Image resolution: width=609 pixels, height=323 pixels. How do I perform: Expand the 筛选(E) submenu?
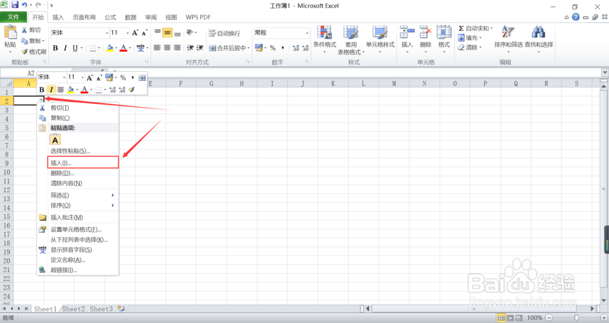(x=78, y=195)
